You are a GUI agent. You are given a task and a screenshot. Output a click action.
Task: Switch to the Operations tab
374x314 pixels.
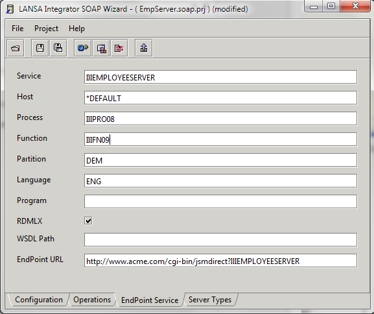pos(92,300)
